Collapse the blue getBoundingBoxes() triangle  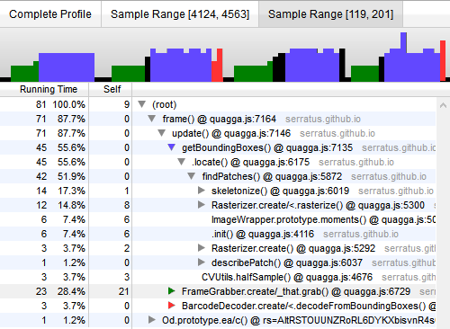pyautogui.click(x=172, y=147)
